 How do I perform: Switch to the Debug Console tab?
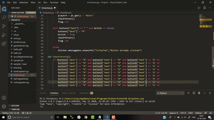(69, 93)
